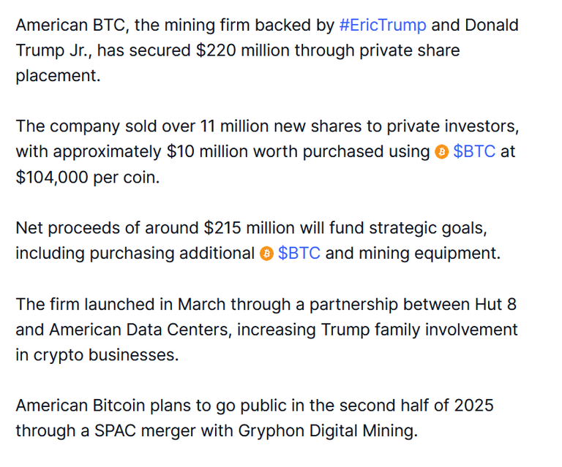The image size is (562, 467).
Task: Click the 'Gryphon Digital Mining' company name
Action: (328, 432)
